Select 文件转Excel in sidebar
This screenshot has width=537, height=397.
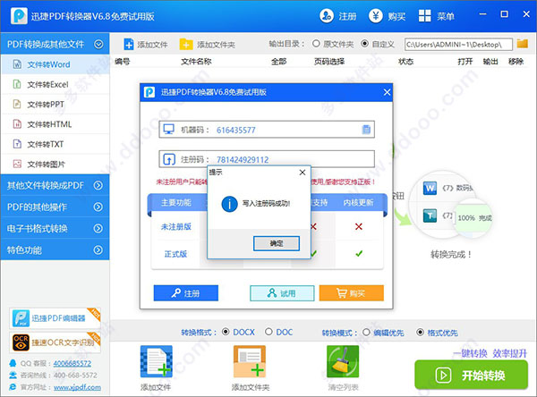pyautogui.click(x=55, y=84)
